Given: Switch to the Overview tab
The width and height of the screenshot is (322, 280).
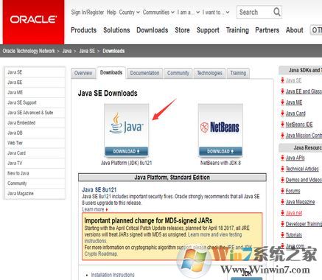Looking at the screenshot, I should [x=83, y=73].
